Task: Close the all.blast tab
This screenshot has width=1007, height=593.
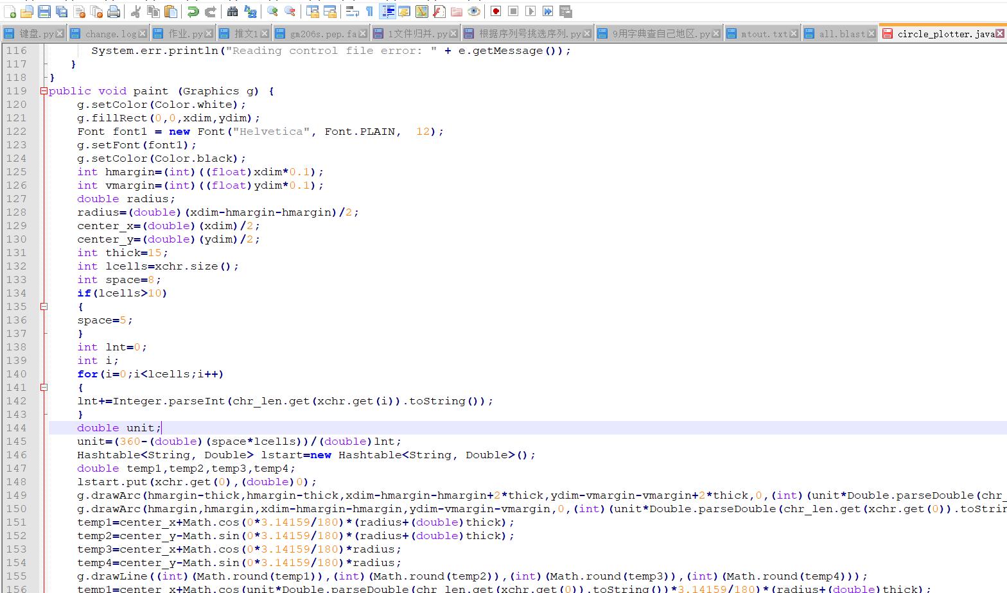Action: click(x=871, y=34)
